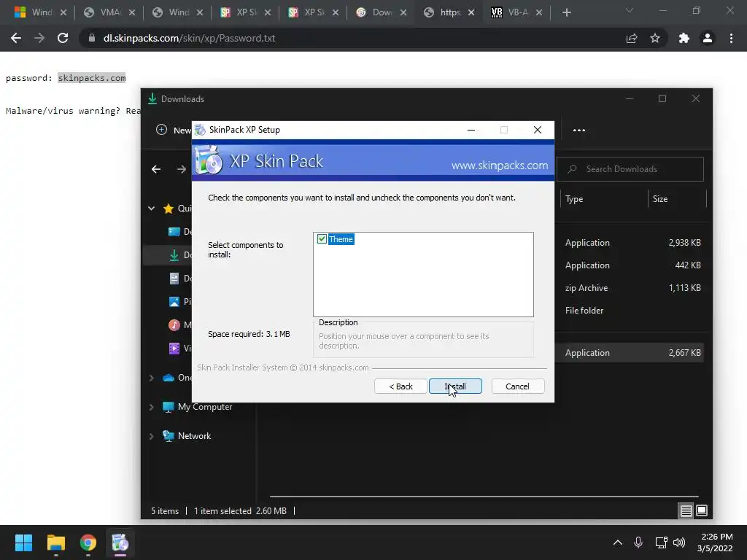Open the Chrome three-dot menu
747x560 pixels.
(x=731, y=38)
